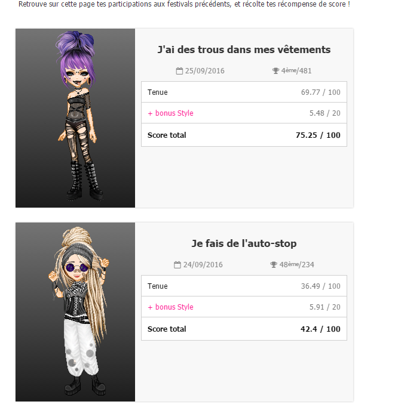The width and height of the screenshot is (398, 414).
Task: Click the trophy icon next to 48ème/234
Action: click(274, 265)
